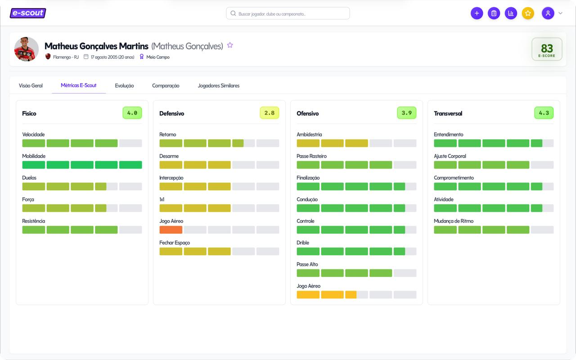Screen dimensions: 576x360
Task: Click the Velocidade rating bar
Action: tap(82, 143)
